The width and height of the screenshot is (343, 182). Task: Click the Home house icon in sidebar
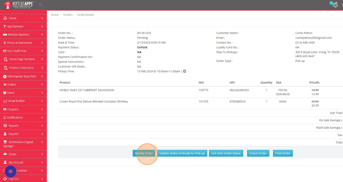5,18
